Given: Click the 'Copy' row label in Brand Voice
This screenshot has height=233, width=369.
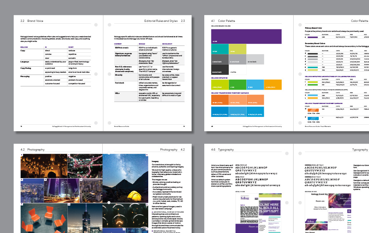Looking at the screenshot, I should tap(23, 51).
